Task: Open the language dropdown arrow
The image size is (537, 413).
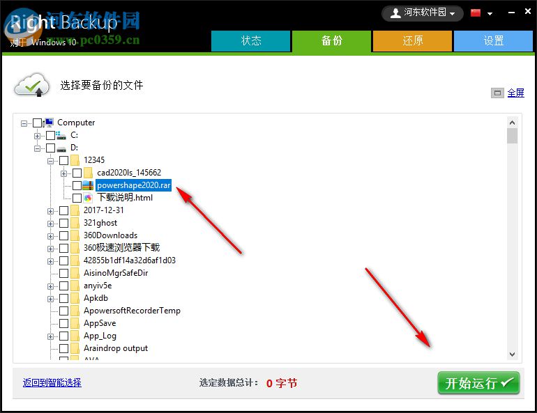Action: (x=490, y=14)
